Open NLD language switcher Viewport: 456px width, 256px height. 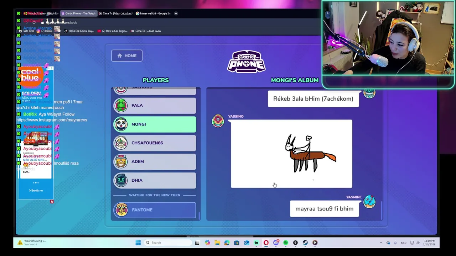click(404, 242)
